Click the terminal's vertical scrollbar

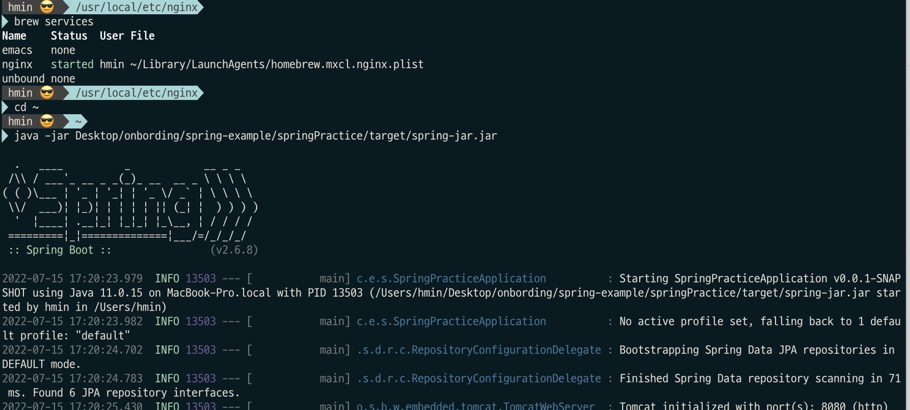pyautogui.click(x=908, y=205)
